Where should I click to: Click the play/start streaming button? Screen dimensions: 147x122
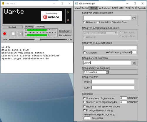(x=20, y=34)
